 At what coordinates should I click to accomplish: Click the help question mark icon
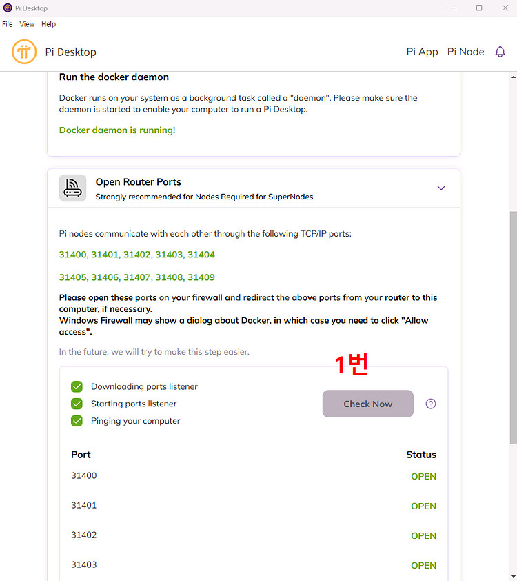coord(431,404)
